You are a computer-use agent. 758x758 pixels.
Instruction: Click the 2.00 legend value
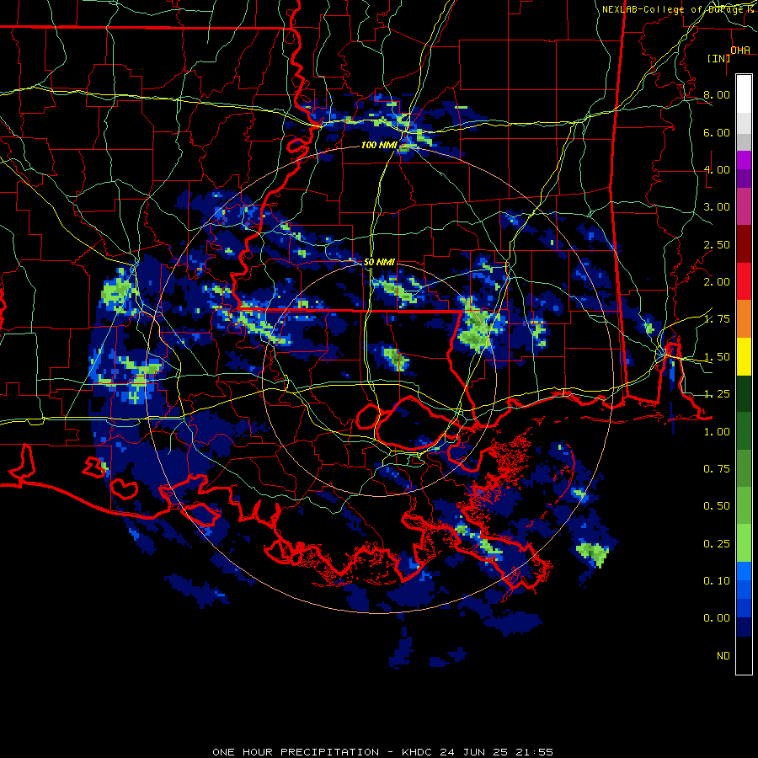717,282
